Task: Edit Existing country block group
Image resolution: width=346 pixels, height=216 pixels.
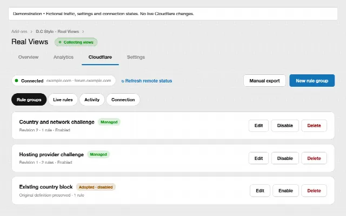Action: pyautogui.click(x=260, y=191)
